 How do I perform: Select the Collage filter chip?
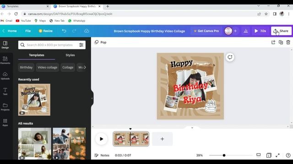[68, 67]
